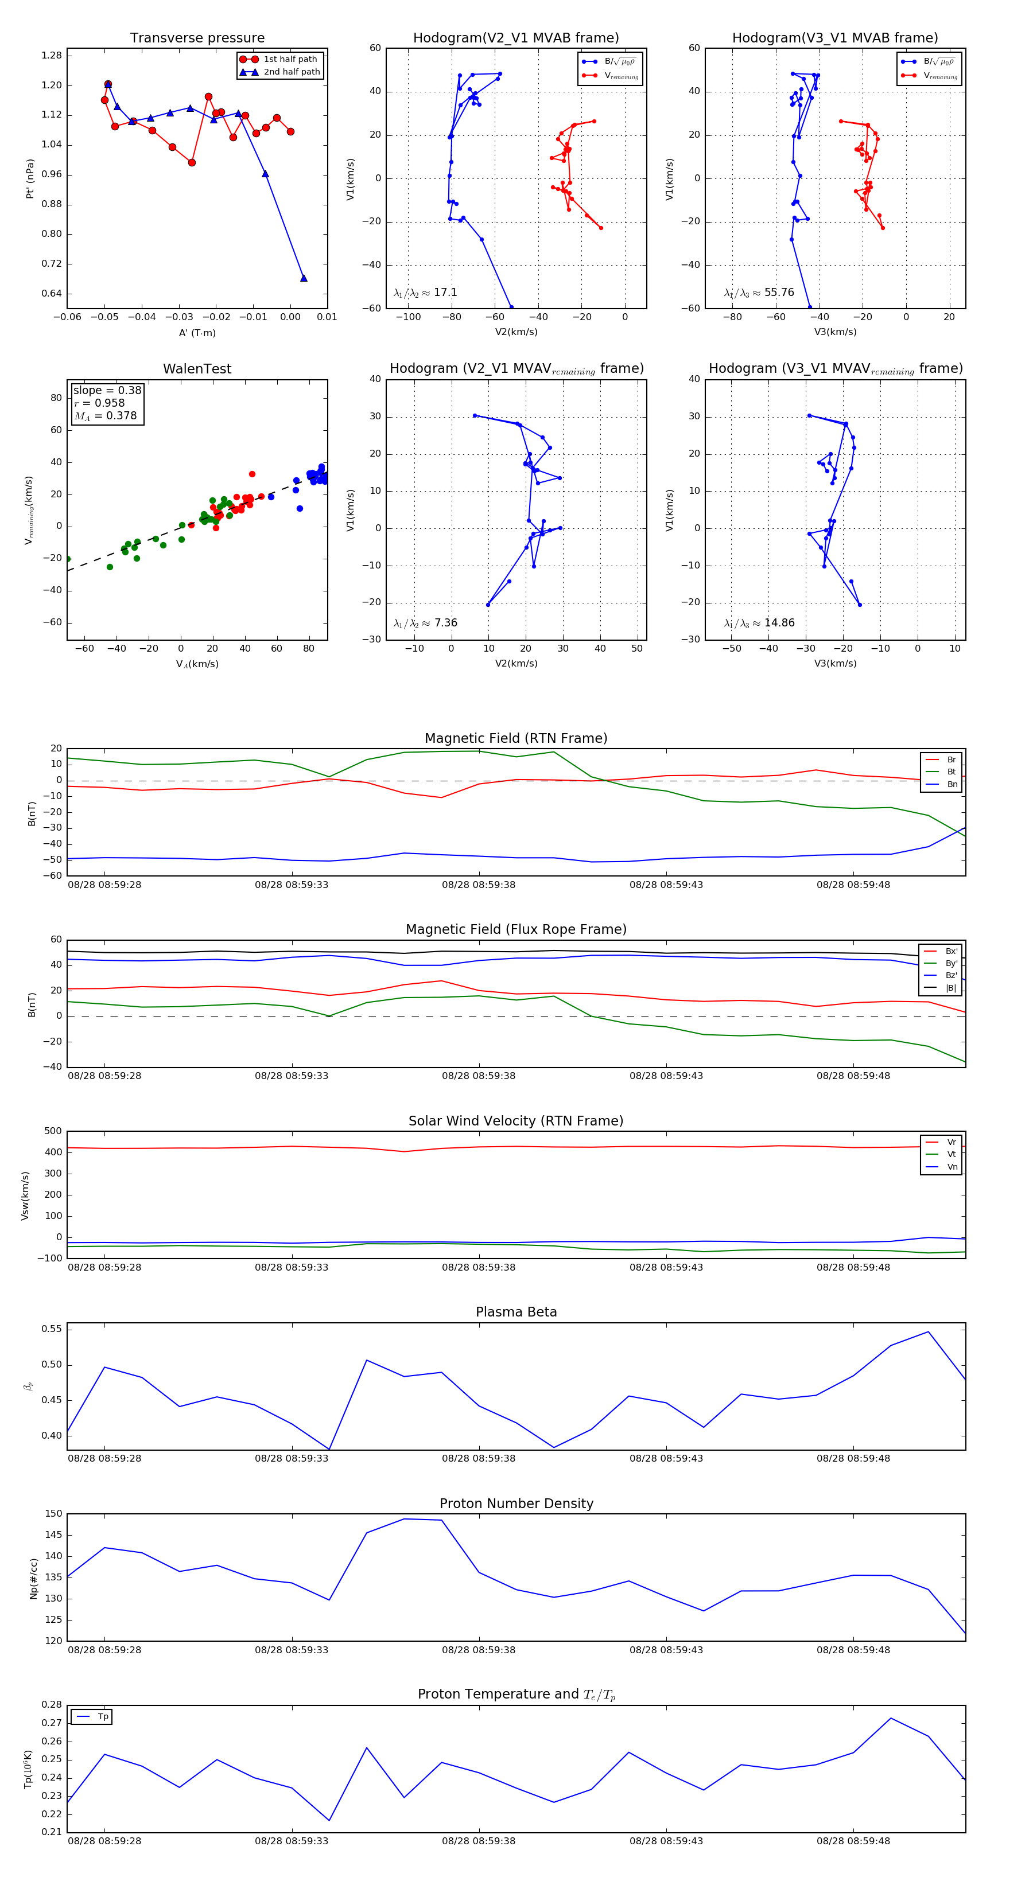Image resolution: width=1033 pixels, height=1893 pixels.
Task: Select the '2nd half path' legend entry
Action: pyautogui.click(x=280, y=72)
